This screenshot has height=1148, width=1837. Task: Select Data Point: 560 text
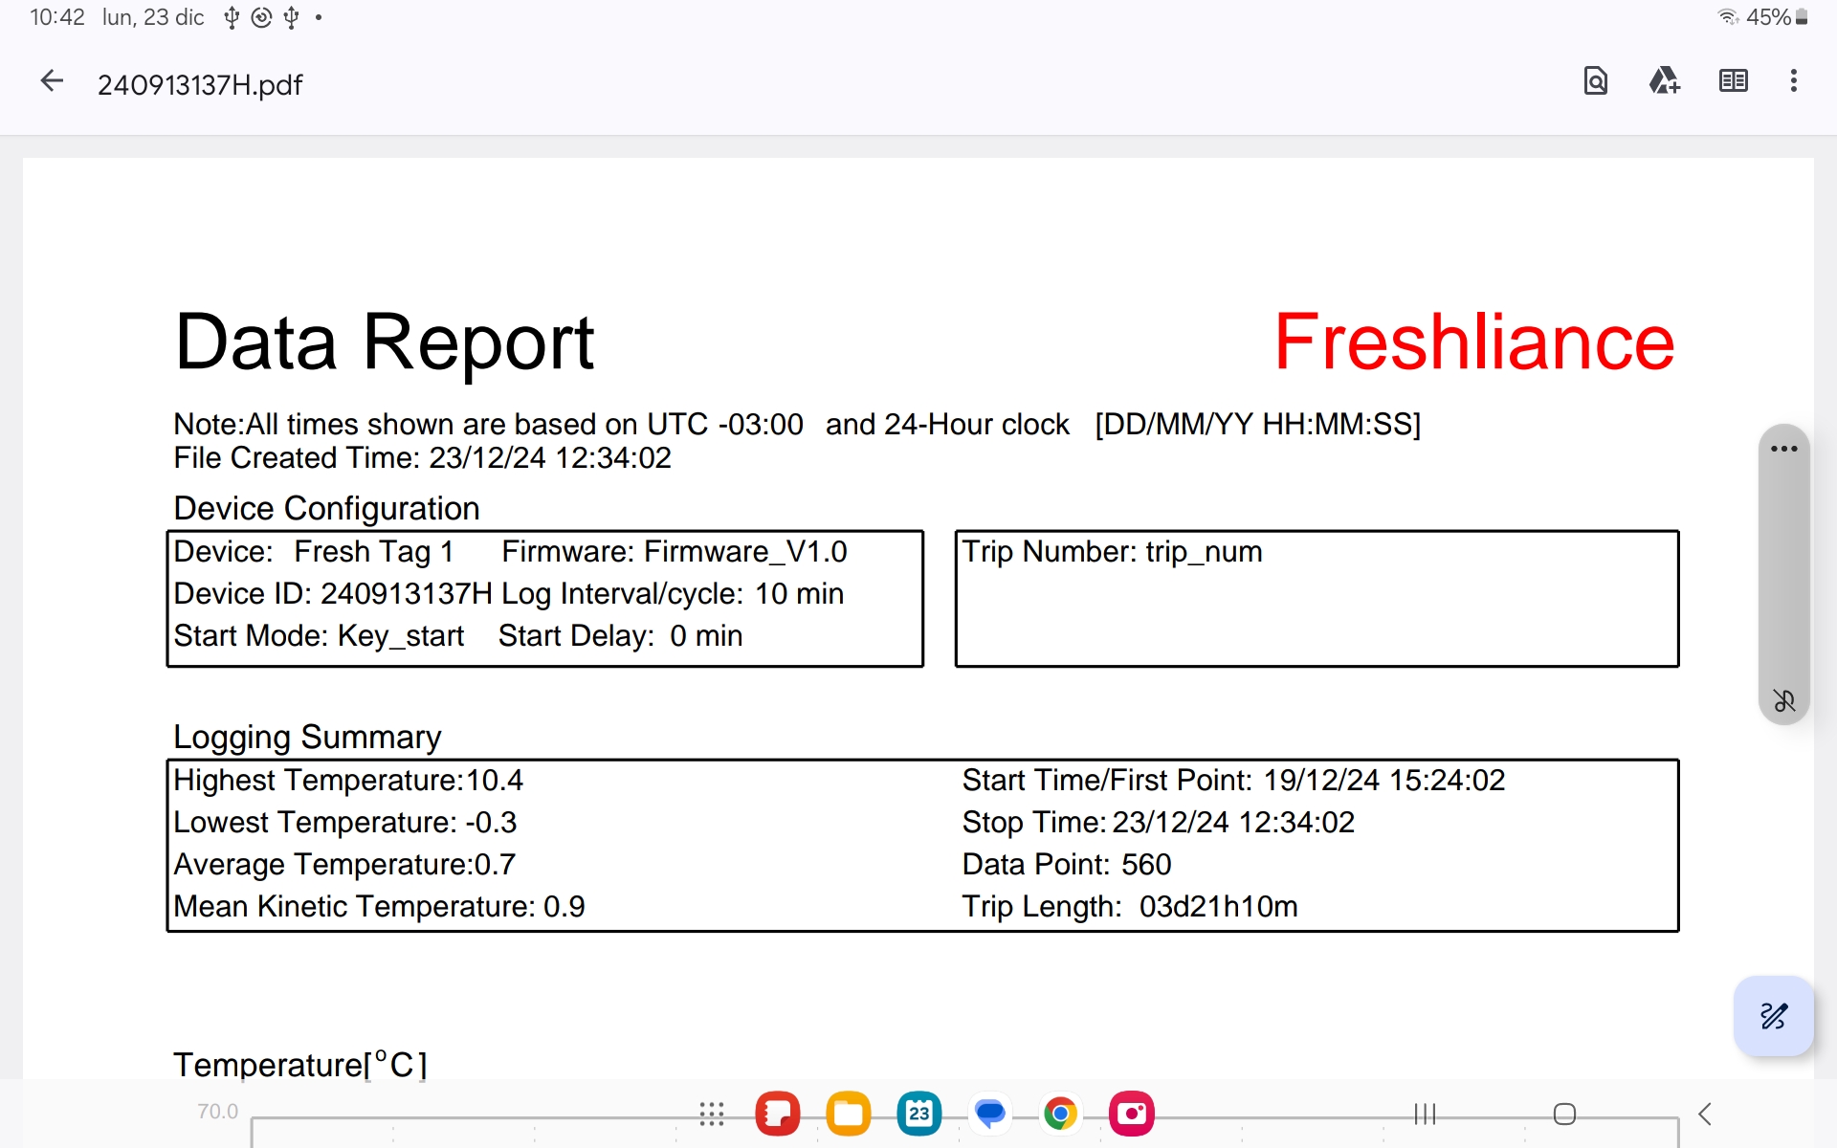coord(1067,865)
